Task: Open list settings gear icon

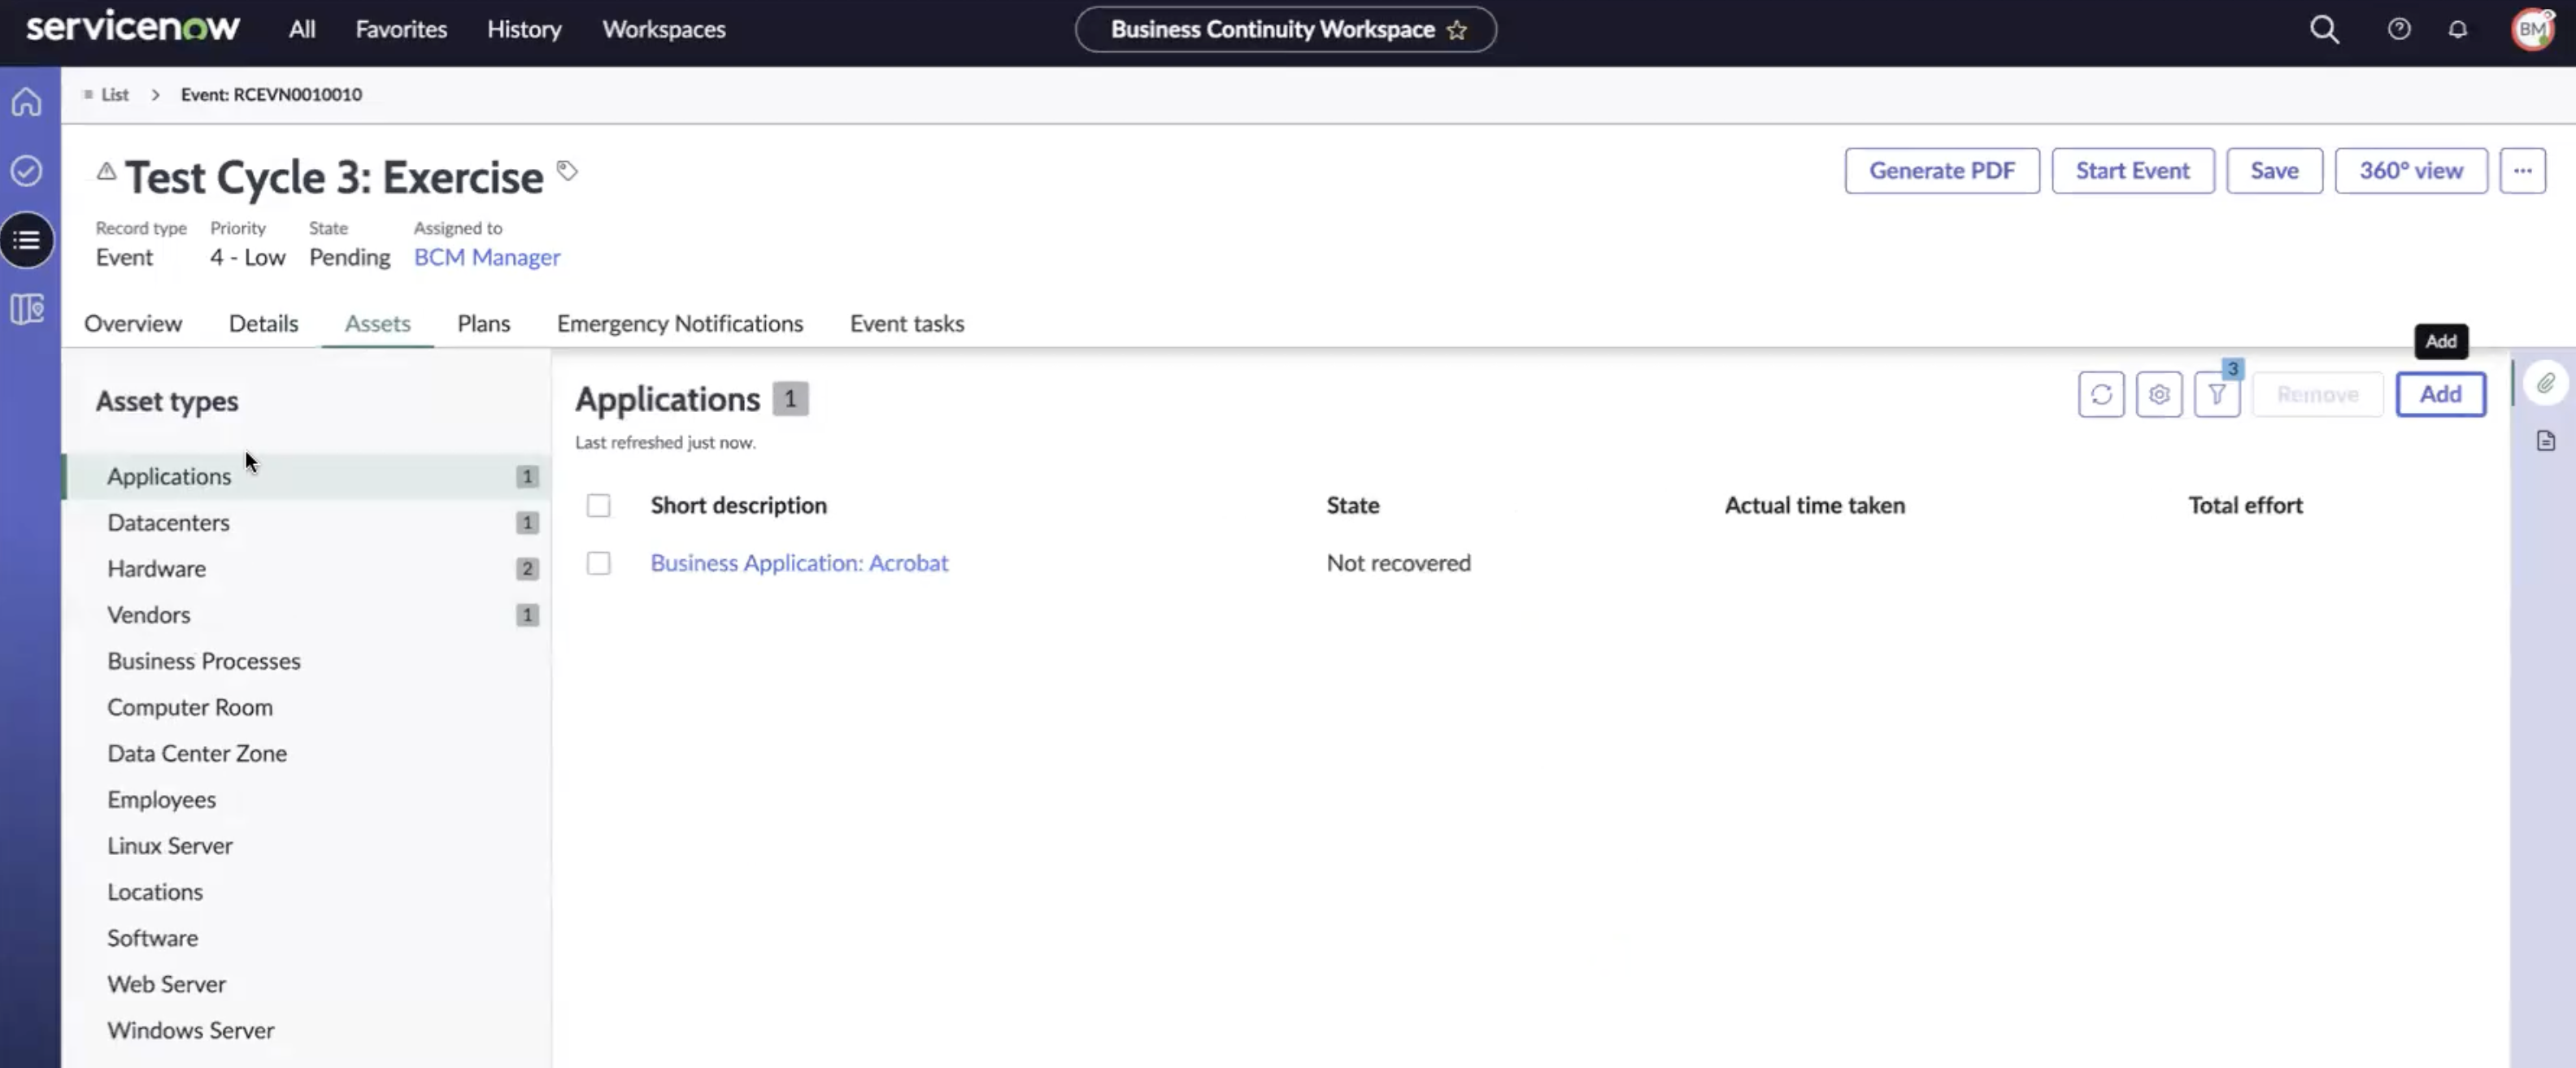Action: 2159,394
